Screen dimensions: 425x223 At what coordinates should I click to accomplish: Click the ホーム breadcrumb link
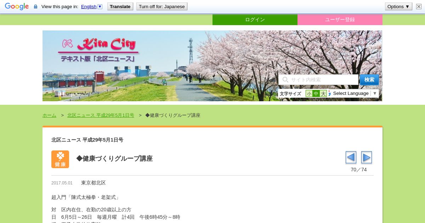point(49,115)
